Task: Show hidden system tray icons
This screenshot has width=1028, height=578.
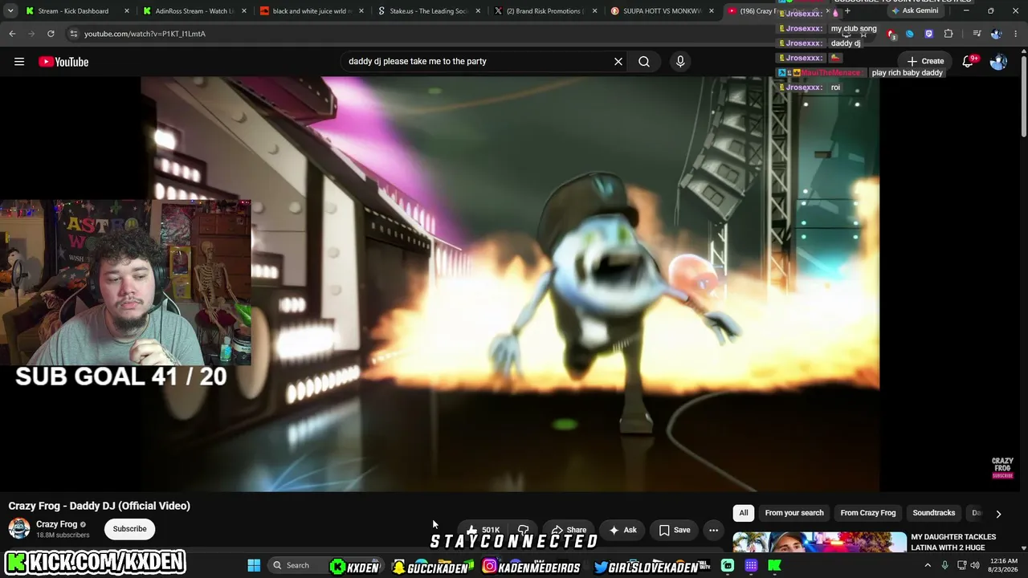Action: [928, 565]
